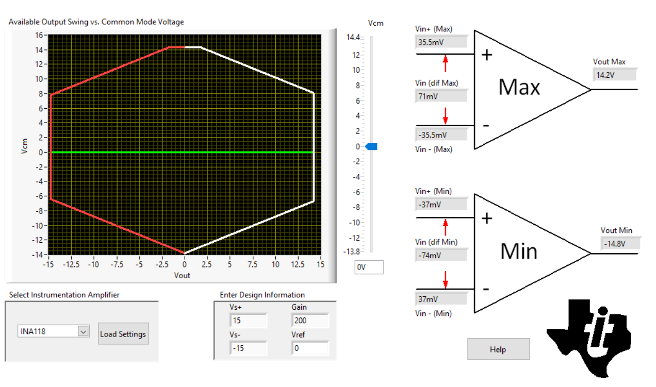Click the Gain input field showing 200

310,321
